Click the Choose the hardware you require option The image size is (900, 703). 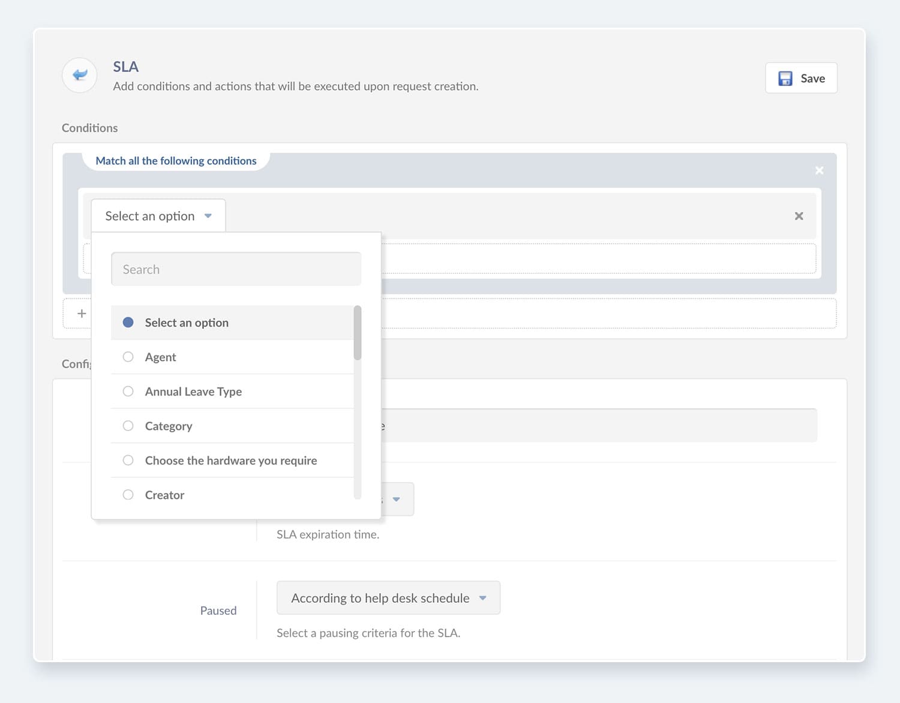(x=230, y=460)
